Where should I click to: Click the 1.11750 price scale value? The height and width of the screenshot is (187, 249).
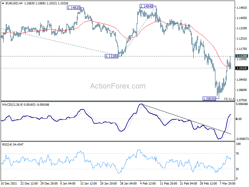coord(242,49)
